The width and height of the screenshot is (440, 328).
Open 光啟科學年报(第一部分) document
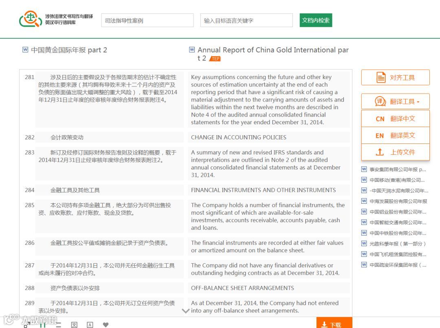pyautogui.click(x=398, y=244)
